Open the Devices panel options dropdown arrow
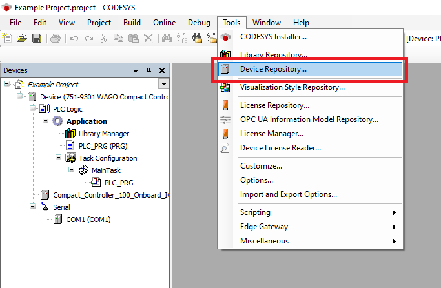This screenshot has height=288, width=441. 136,70
